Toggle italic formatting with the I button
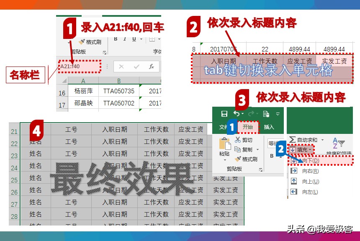This screenshot has height=241, width=360. coord(125,38)
